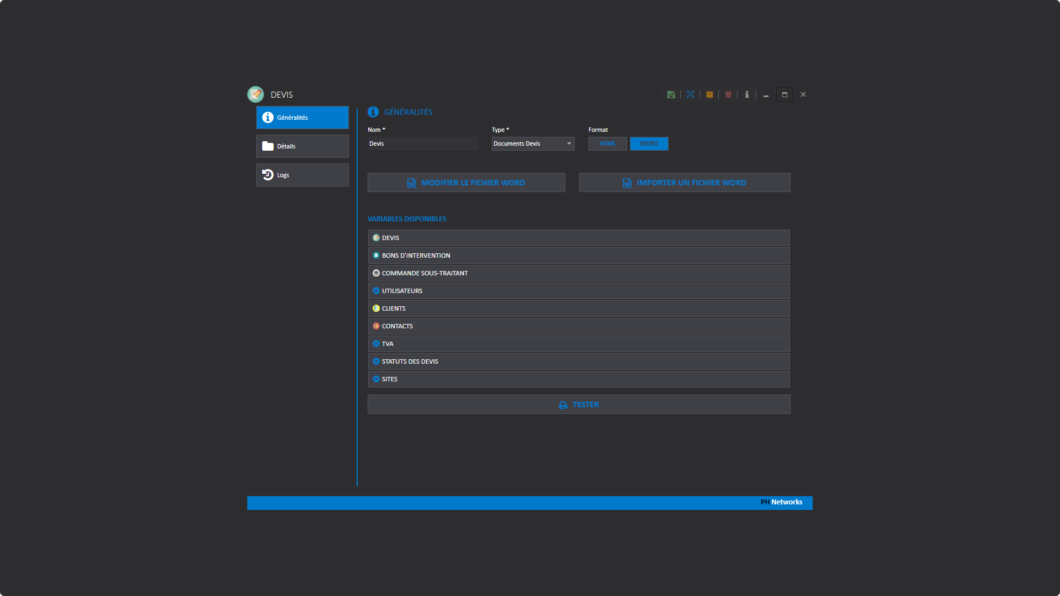Screen dimensions: 1060x596
Task: Click the history icon on the Logs tab
Action: click(x=268, y=175)
